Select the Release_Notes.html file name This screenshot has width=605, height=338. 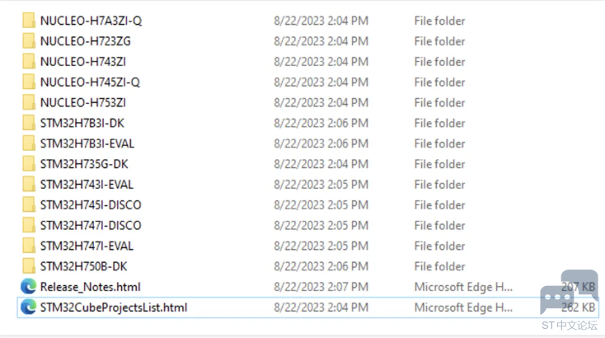tap(91, 287)
